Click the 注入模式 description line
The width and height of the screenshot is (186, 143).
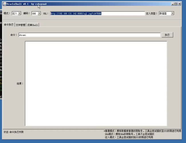pyautogui.click(x=129, y=137)
